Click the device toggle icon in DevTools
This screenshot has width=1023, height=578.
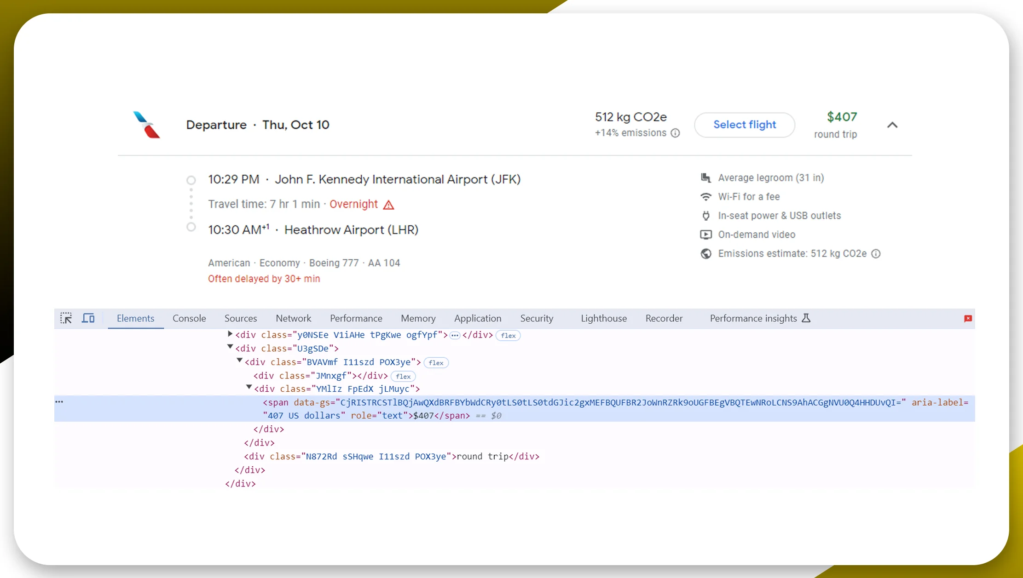click(88, 318)
